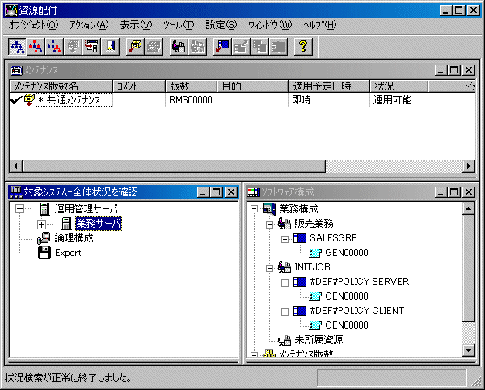Click the yellow question mark help icon
The height and width of the screenshot is (390, 485).
point(303,47)
